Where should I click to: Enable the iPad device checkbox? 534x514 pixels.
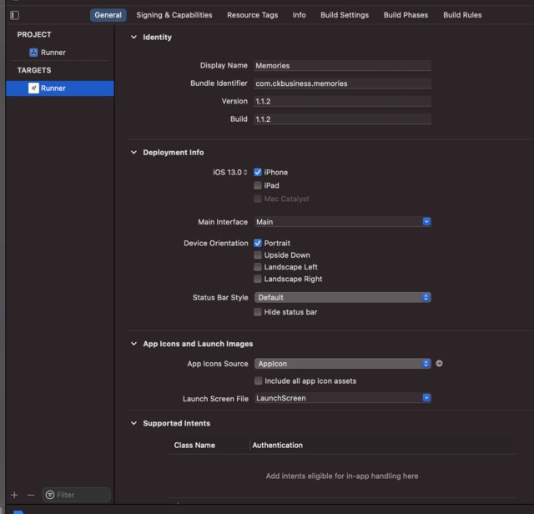258,185
